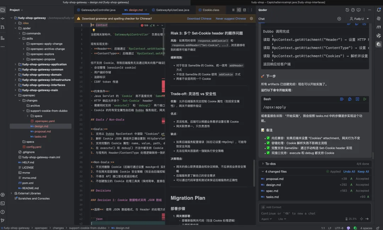
Task: Start a new chat with plus icon
Action: tap(339, 19)
